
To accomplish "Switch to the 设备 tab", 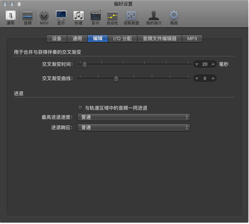I will coord(57,39).
